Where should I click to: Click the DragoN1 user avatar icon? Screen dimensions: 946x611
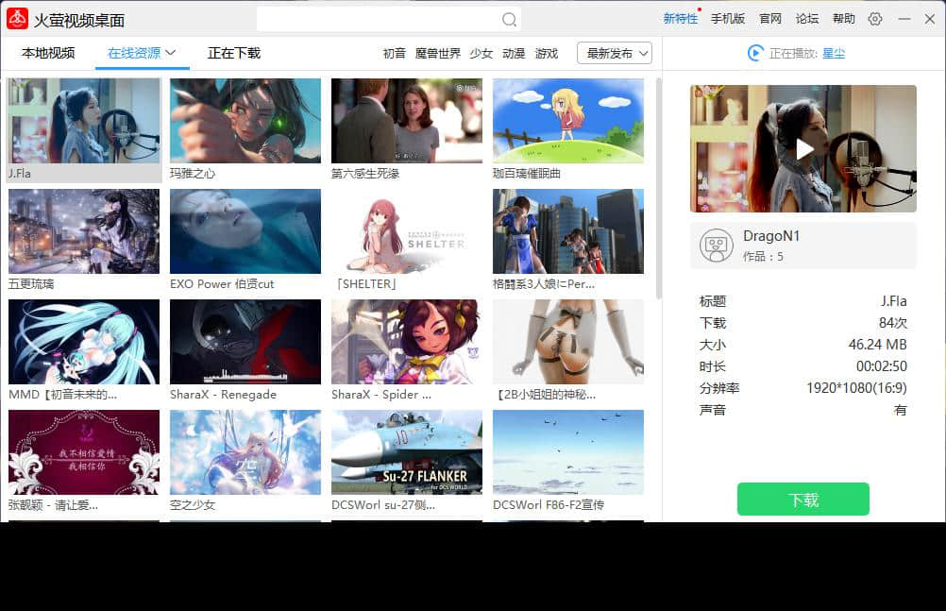point(717,246)
